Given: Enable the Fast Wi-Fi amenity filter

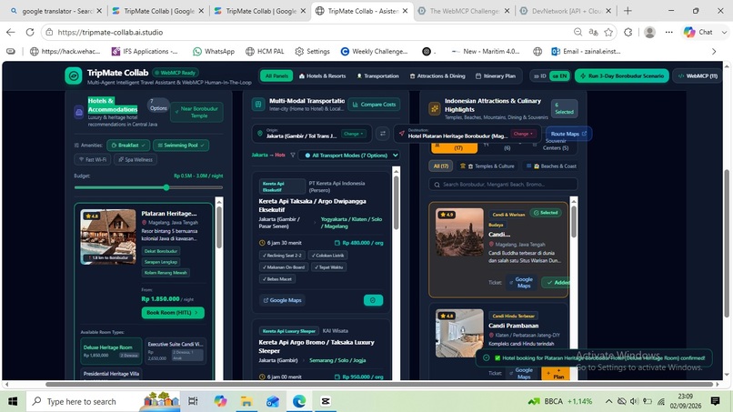Looking at the screenshot, I should (92, 159).
